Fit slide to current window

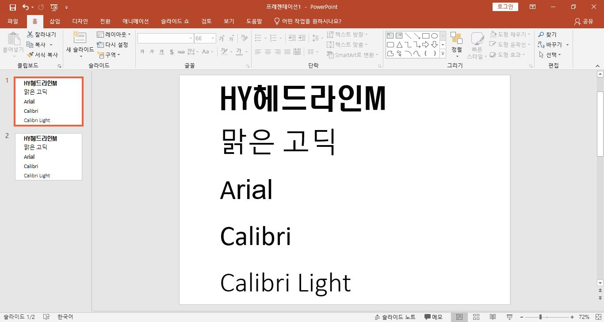(x=599, y=317)
